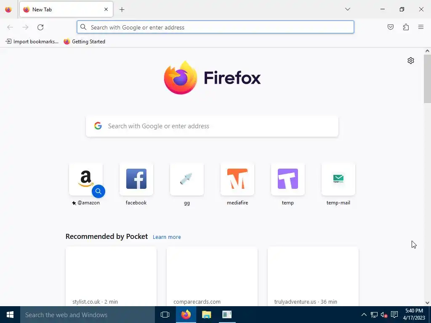Open Getting Started bookmark

point(84,42)
